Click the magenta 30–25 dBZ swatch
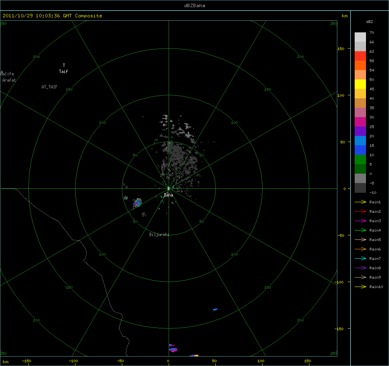Viewport: 389px width, 366px height. [x=360, y=122]
